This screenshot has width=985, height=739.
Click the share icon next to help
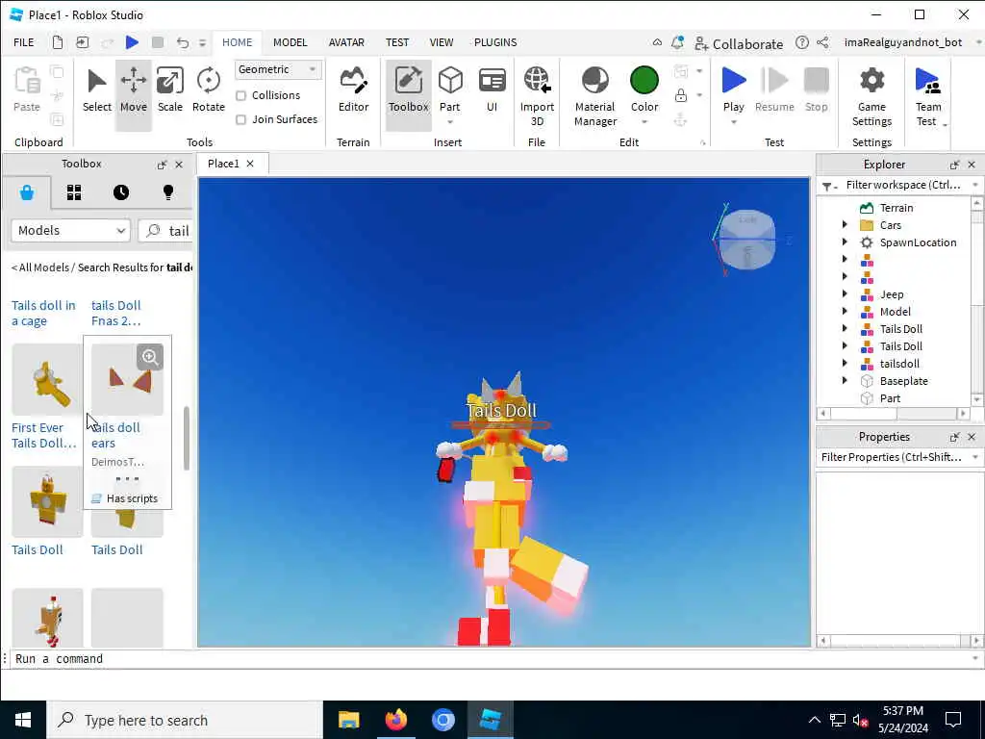coord(822,42)
